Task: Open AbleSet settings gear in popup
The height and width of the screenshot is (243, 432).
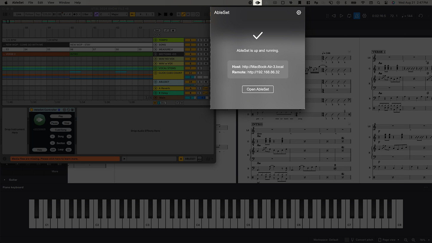Action: point(299,12)
